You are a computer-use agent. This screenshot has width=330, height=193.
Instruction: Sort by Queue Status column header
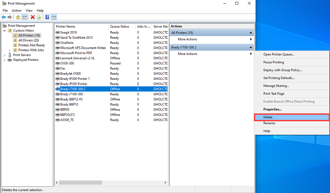pos(119,27)
